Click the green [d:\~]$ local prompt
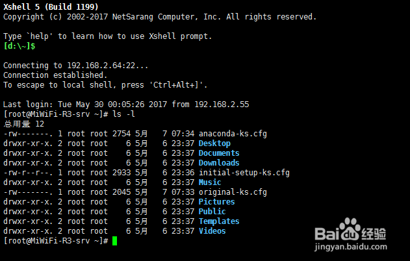410x261 pixels. point(19,46)
